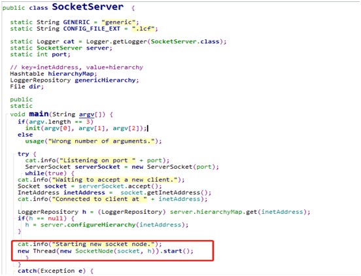This screenshot has width=361, height=276.
Task: Click the "Listening on port " string
Action: [97, 160]
